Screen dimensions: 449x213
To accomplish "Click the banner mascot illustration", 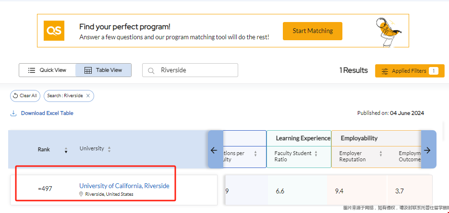I will 388,32.
